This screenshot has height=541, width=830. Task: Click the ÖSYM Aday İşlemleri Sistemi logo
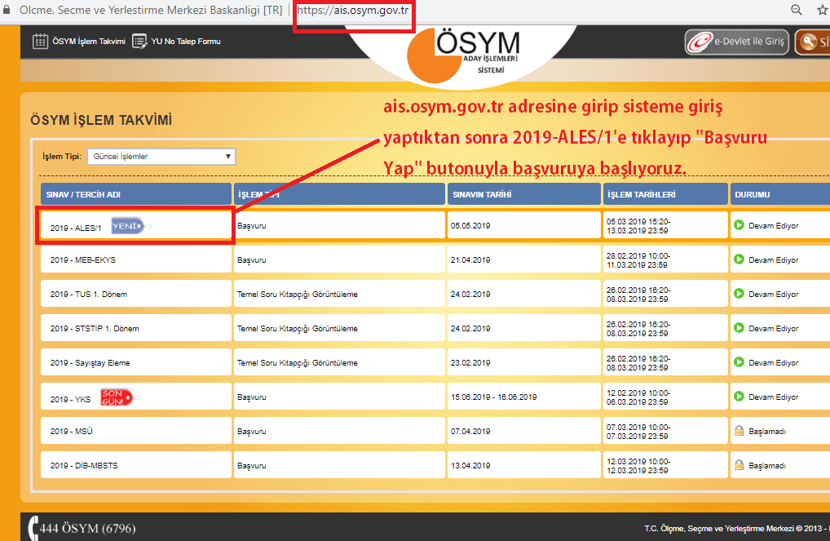click(464, 55)
